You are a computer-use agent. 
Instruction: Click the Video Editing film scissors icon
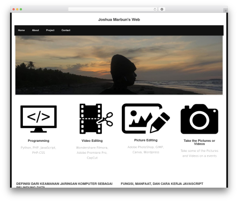[96, 119]
